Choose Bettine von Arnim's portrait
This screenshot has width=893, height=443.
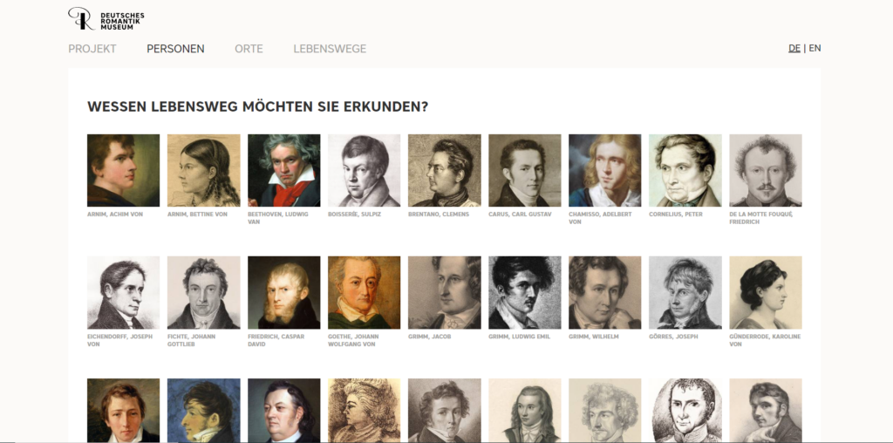click(204, 170)
